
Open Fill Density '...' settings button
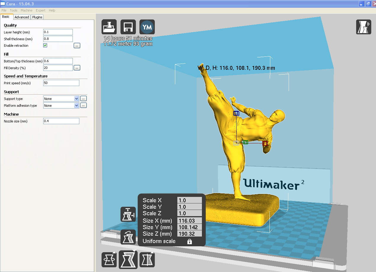coord(77,68)
